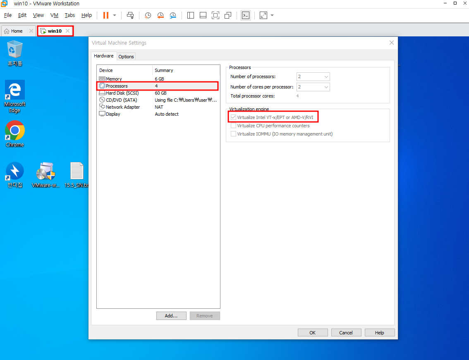Open the power options dropdown arrow beside pause

pyautogui.click(x=115, y=15)
